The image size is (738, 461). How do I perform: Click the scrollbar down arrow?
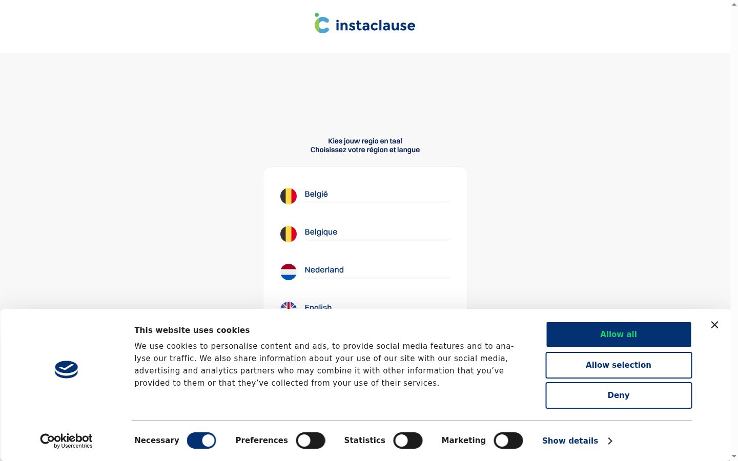click(x=734, y=456)
